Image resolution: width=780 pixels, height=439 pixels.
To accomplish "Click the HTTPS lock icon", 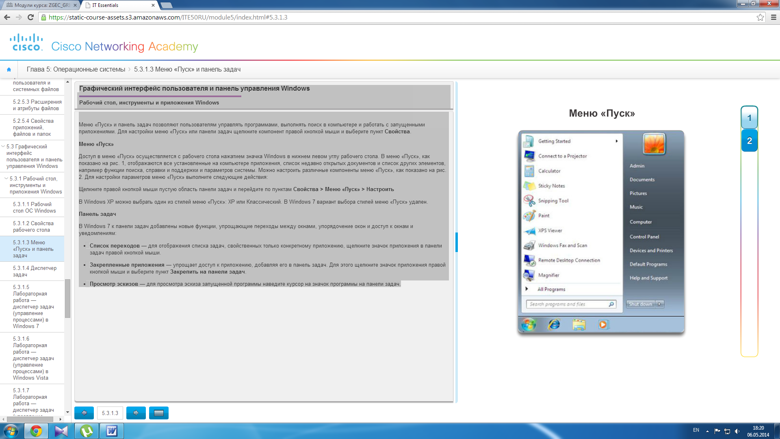I will 44,17.
